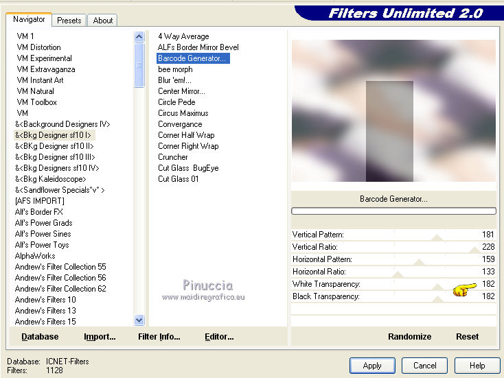Apply the Barcode Generator filter
Image resolution: width=504 pixels, height=378 pixels.
click(x=372, y=366)
